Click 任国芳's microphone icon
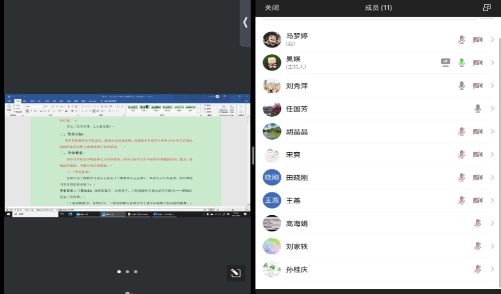This screenshot has height=294, width=501. coord(478,108)
